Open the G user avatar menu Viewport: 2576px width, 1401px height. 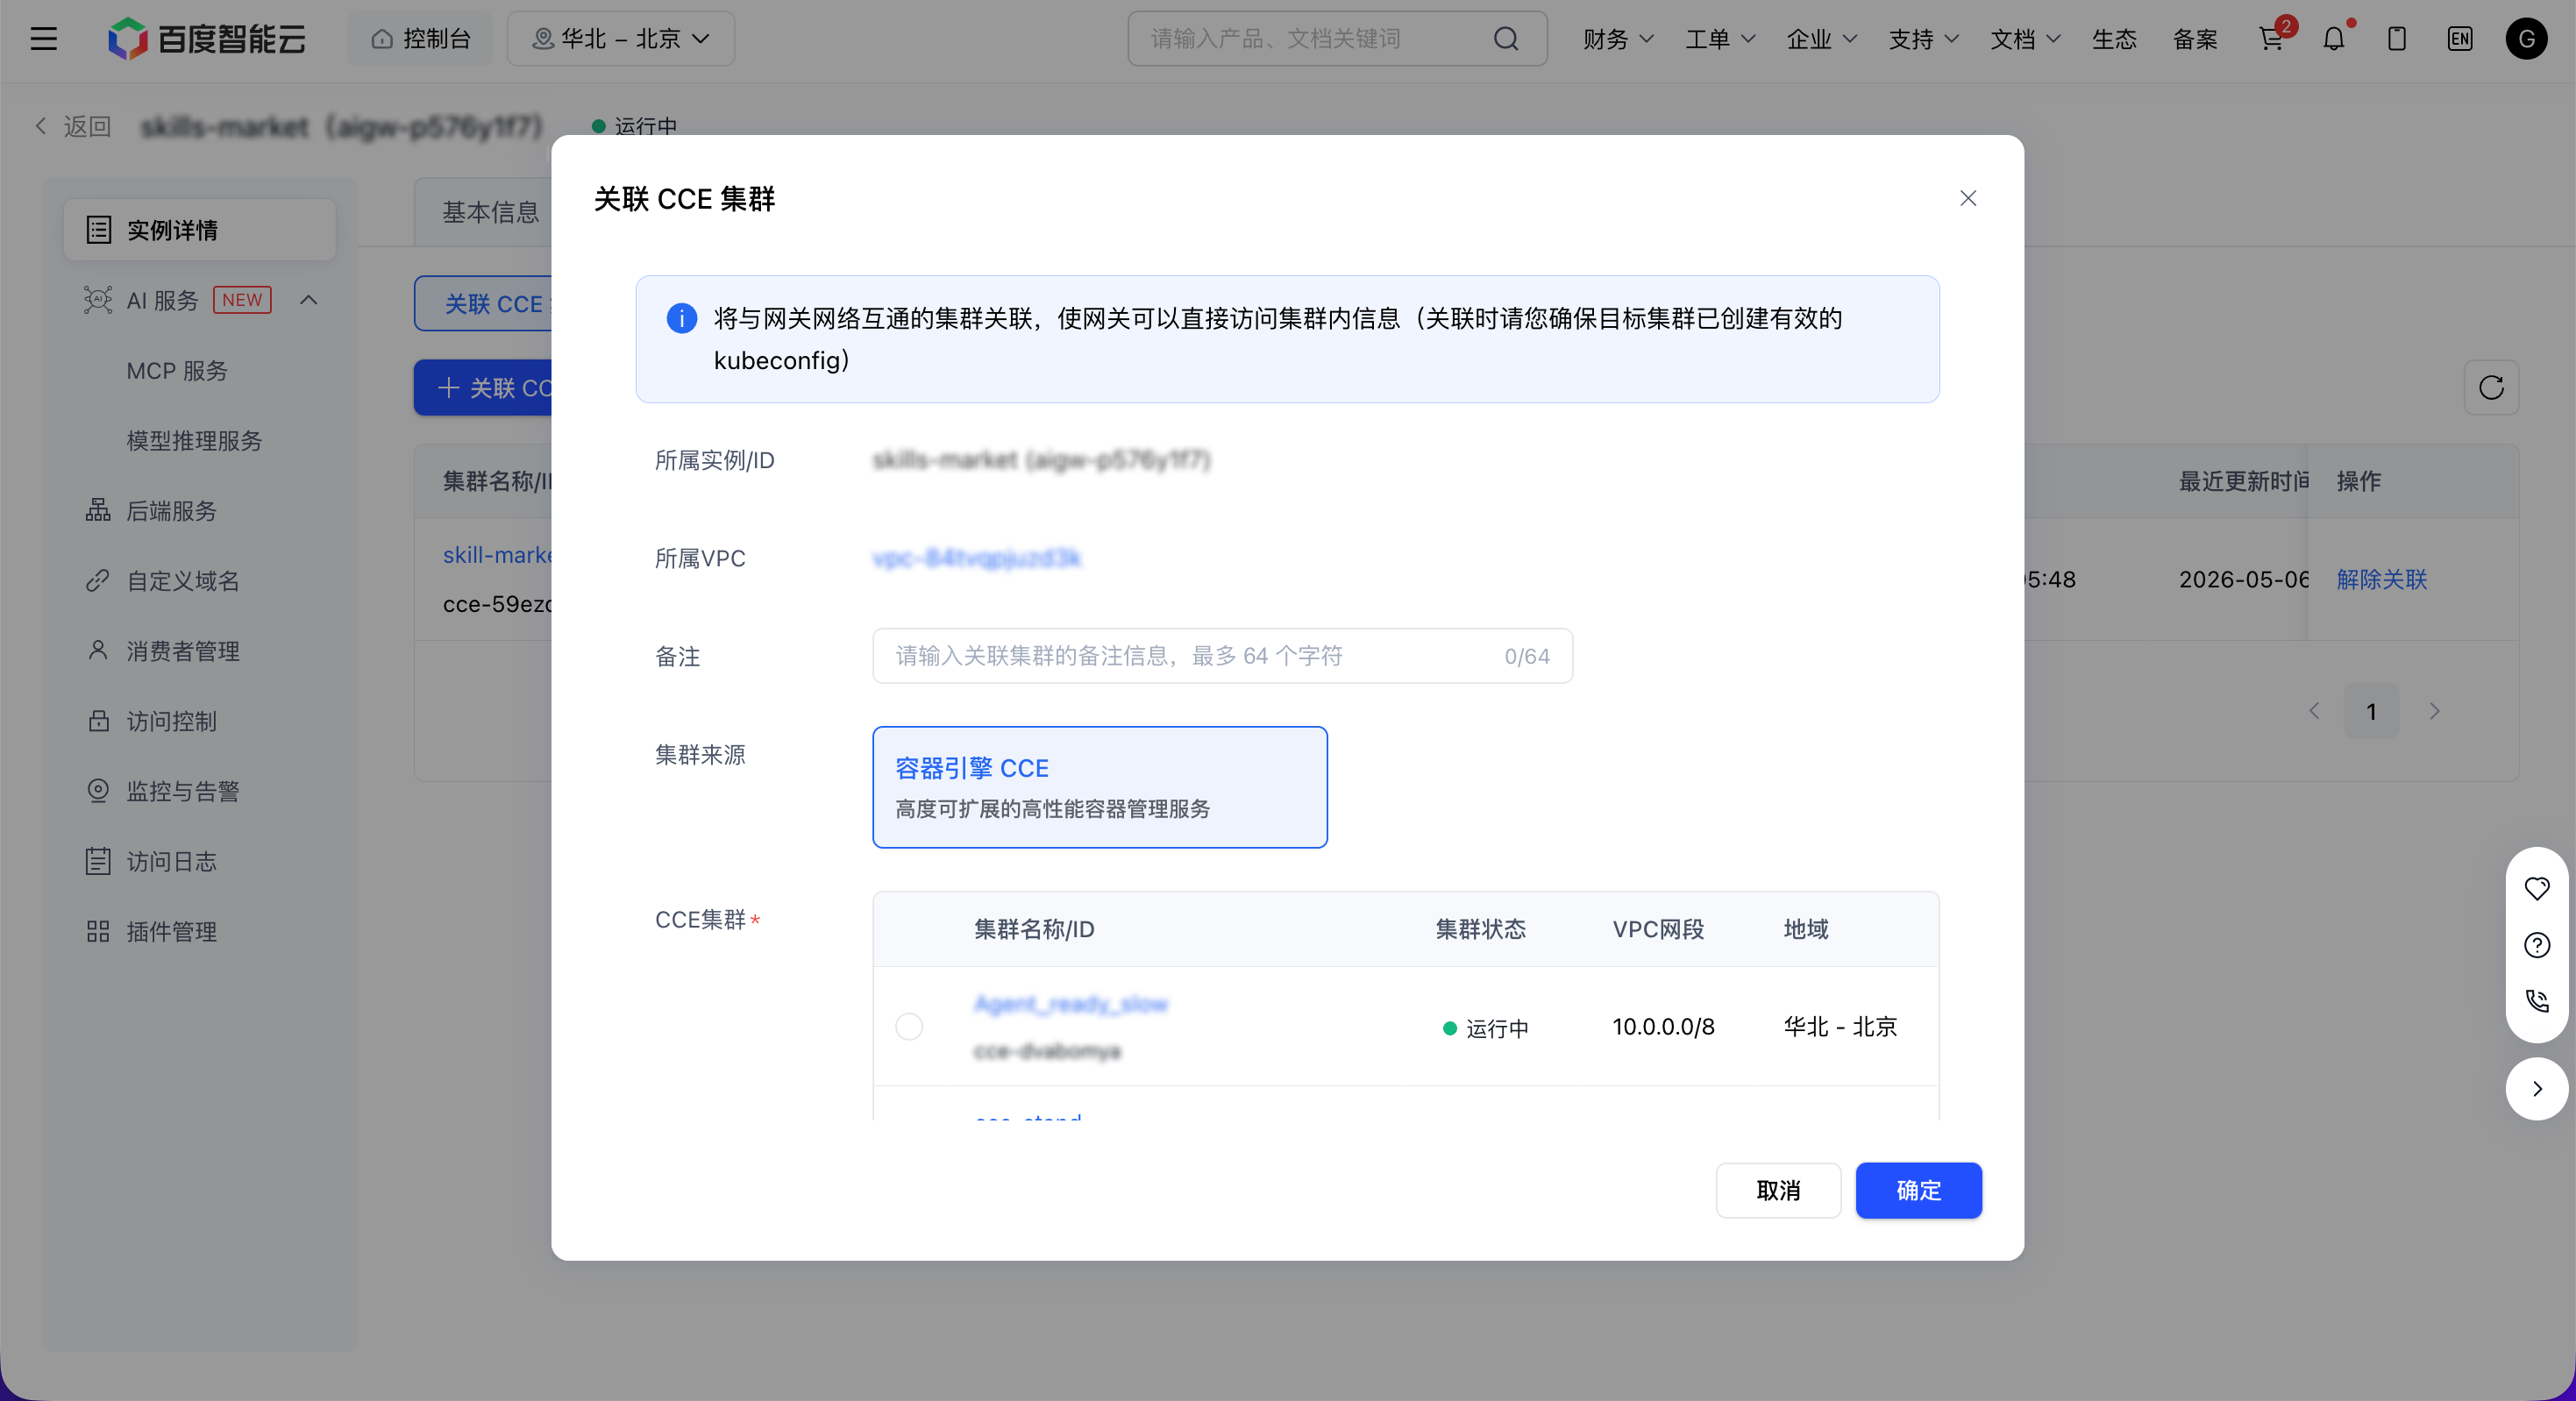pos(2527,39)
